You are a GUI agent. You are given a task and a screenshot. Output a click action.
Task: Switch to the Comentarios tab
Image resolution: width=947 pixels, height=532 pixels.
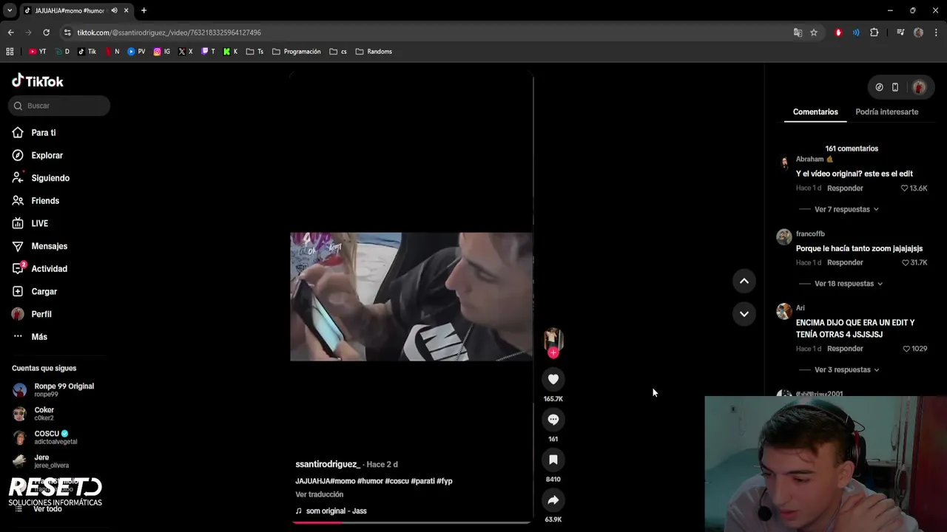(x=815, y=112)
